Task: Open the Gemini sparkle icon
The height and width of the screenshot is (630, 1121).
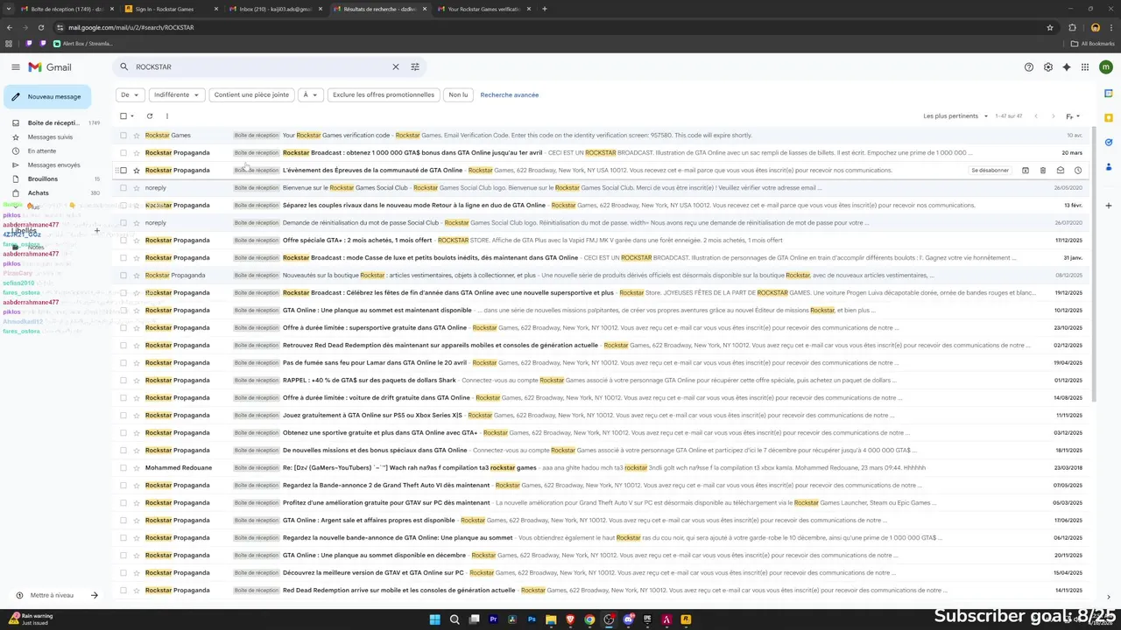Action: coord(1067,67)
